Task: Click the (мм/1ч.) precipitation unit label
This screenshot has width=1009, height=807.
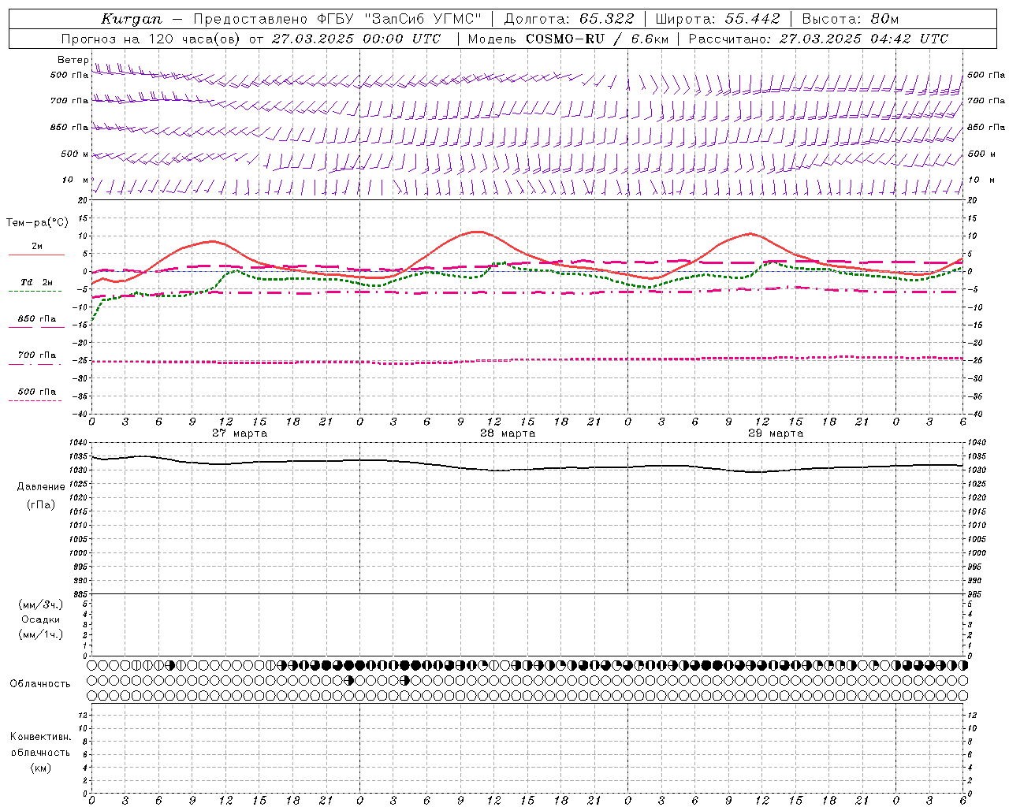Action: pyautogui.click(x=41, y=634)
